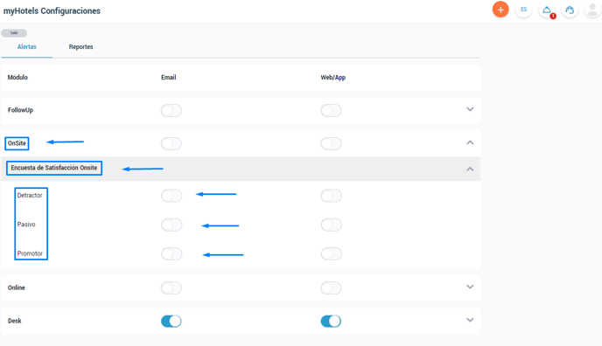Screen dimensions: 602x346
Task: Disable the Desk Web/App toggle
Action: pos(331,321)
